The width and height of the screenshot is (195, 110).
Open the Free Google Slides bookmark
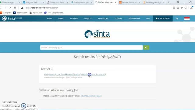click(x=54, y=13)
